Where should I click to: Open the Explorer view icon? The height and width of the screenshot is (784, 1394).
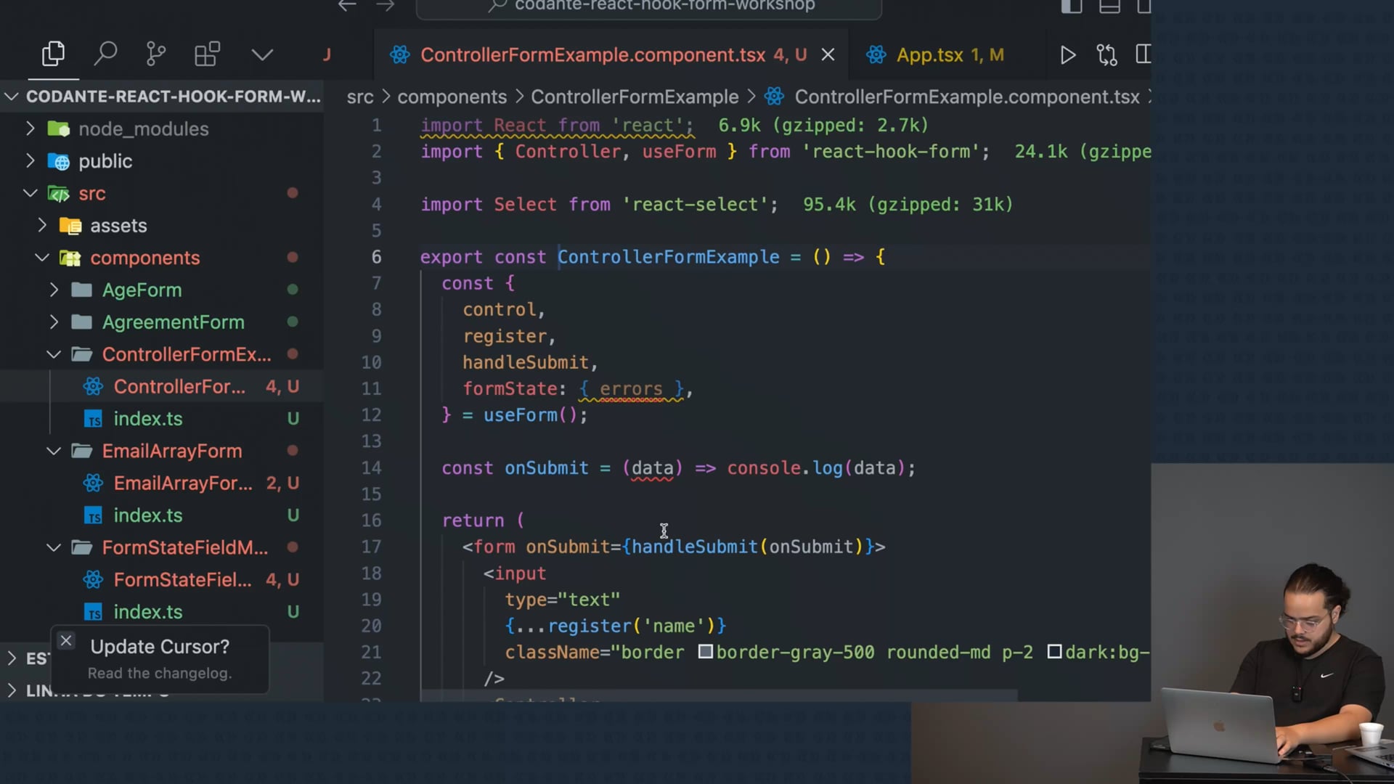pos(53,54)
